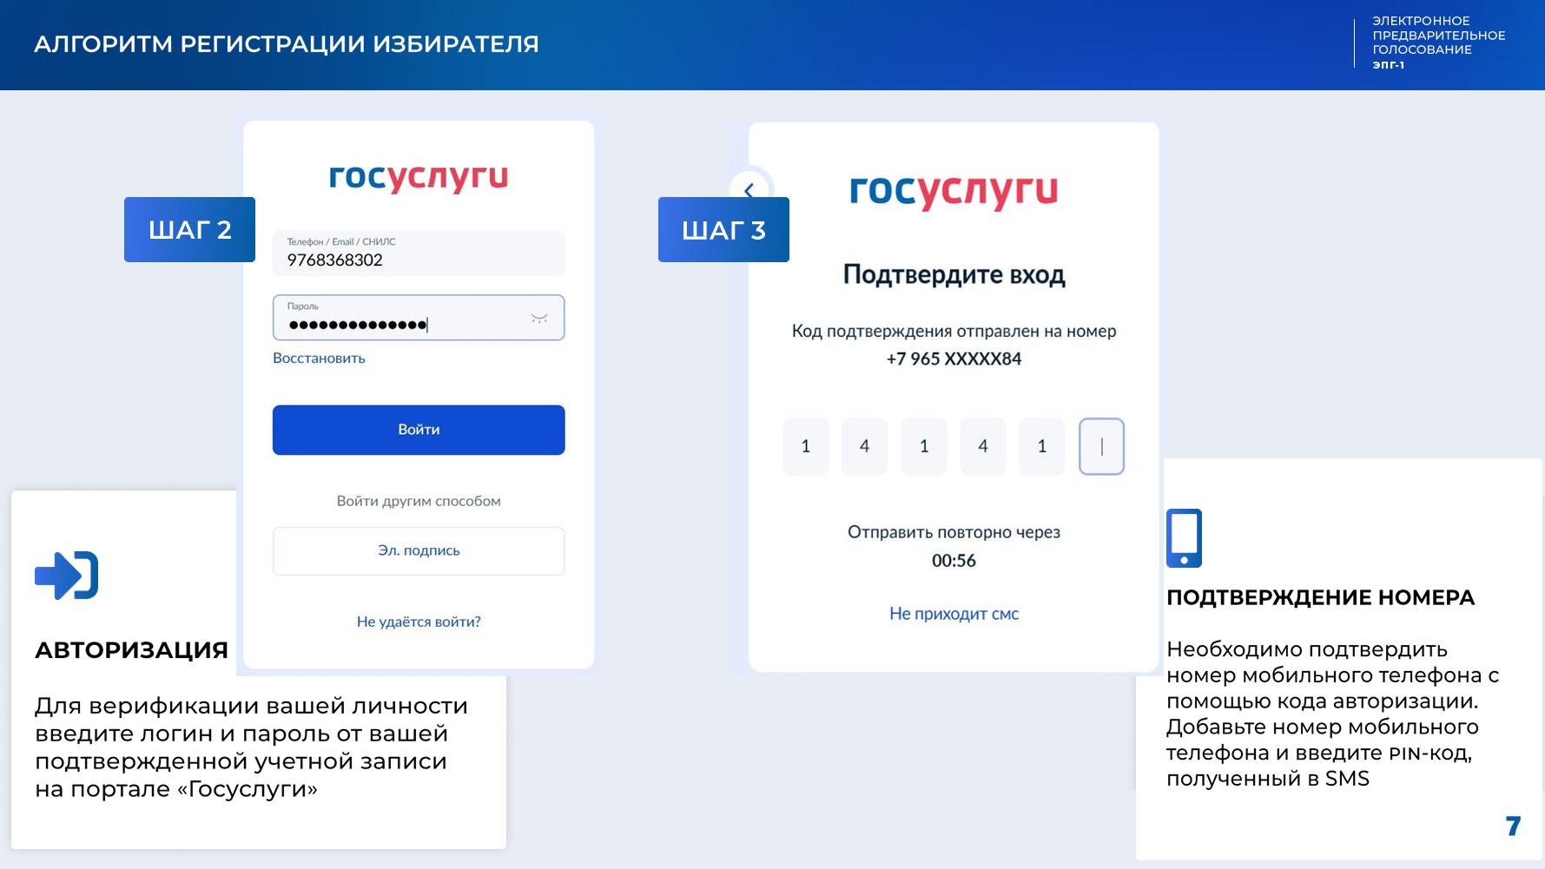Click the Госуслуги logo in confirmation form
The height and width of the screenshot is (869, 1545).
[954, 191]
